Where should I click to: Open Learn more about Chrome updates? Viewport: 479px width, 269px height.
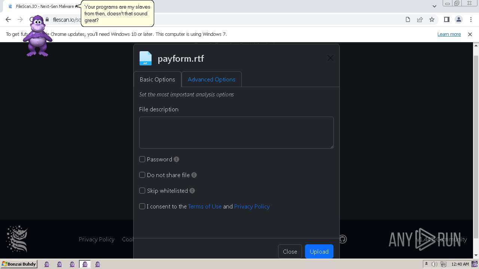(x=449, y=34)
